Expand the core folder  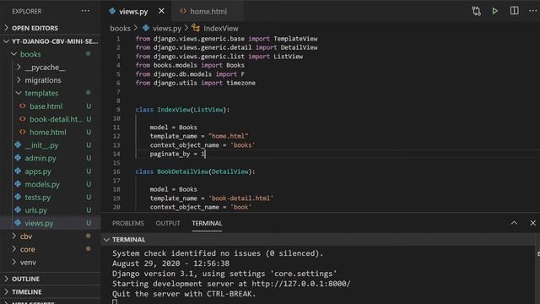(51, 249)
